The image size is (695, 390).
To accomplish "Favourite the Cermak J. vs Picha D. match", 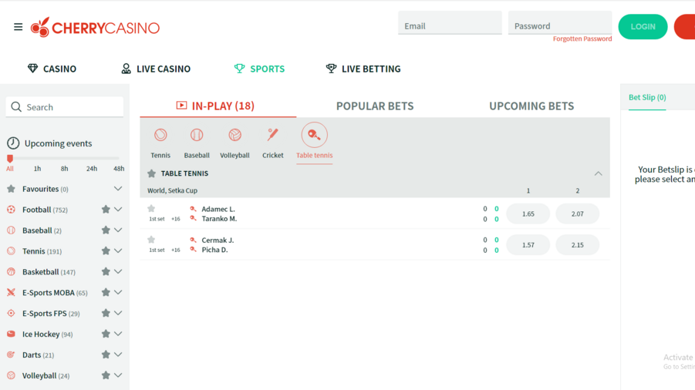I will [151, 240].
